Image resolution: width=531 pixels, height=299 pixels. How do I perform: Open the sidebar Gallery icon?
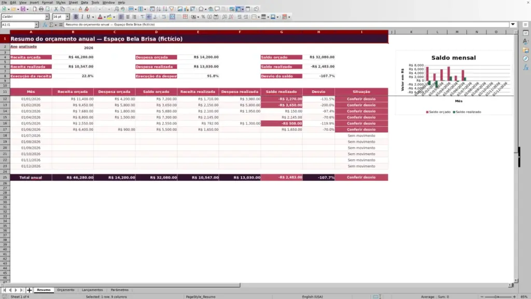click(x=526, y=50)
